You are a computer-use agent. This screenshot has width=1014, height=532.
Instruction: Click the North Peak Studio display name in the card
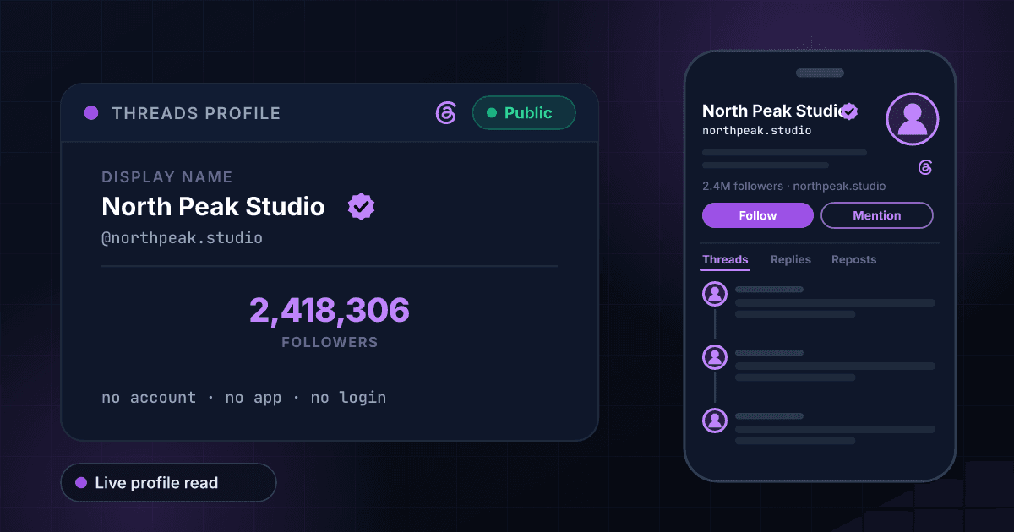point(213,207)
